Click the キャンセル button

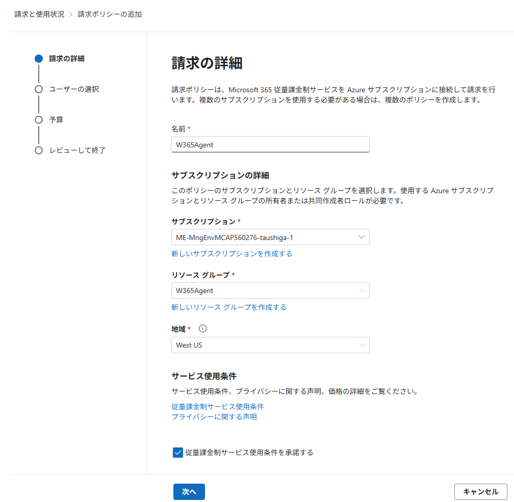480,491
